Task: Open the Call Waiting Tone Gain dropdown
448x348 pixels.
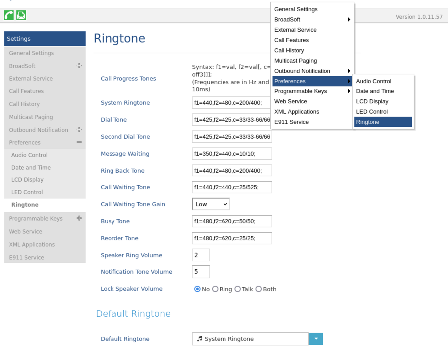Action: [211, 204]
